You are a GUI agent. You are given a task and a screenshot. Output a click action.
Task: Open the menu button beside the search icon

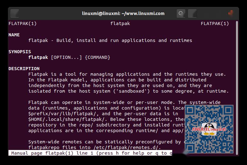[192, 13]
